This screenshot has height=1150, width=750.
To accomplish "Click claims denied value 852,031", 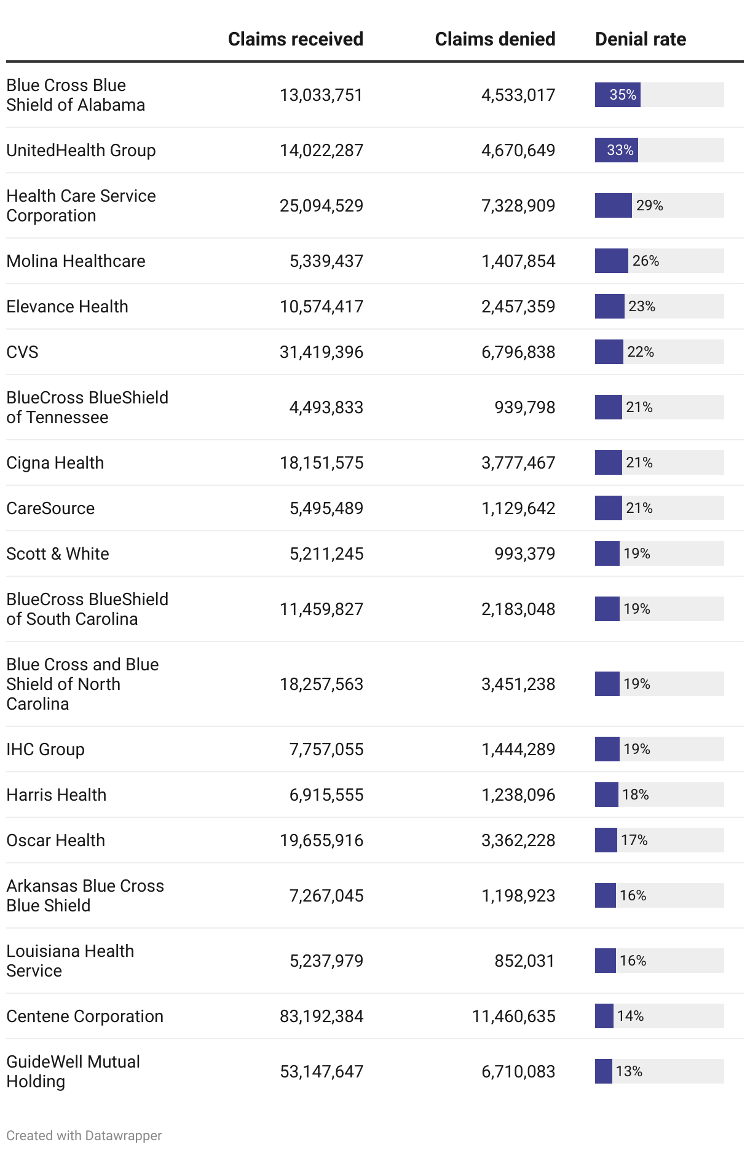I will [x=525, y=961].
